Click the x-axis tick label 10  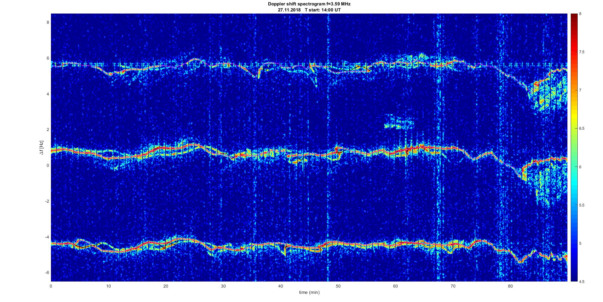[109, 286]
